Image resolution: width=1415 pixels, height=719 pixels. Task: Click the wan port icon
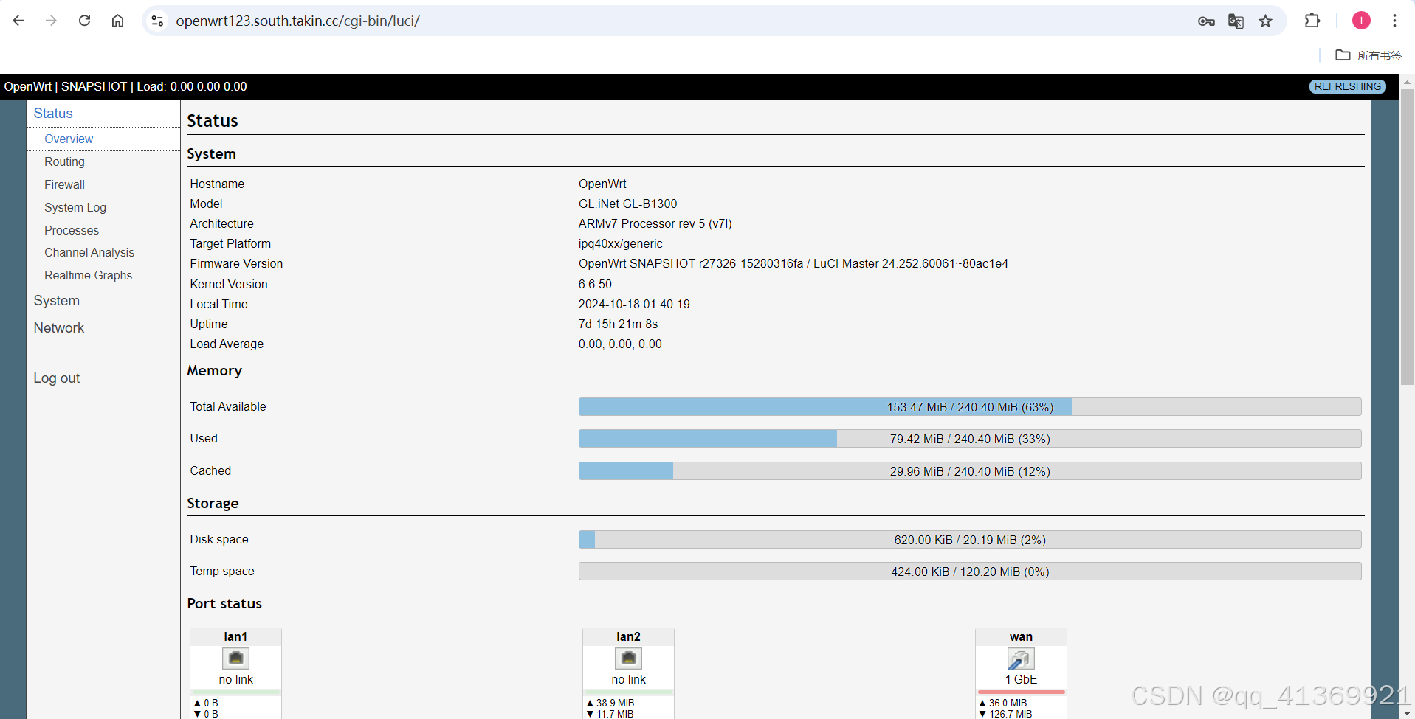pos(1021,658)
